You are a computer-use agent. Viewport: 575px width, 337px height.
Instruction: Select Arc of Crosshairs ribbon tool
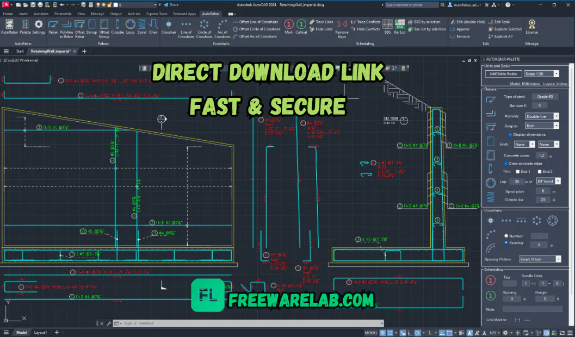pos(222,29)
